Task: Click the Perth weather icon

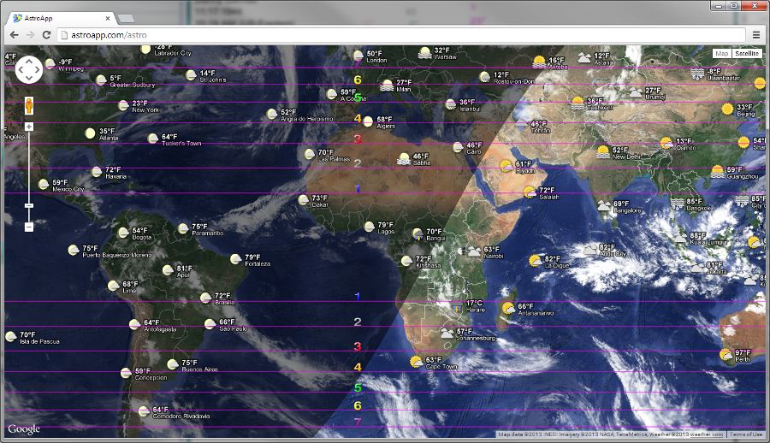Action: 726,354
